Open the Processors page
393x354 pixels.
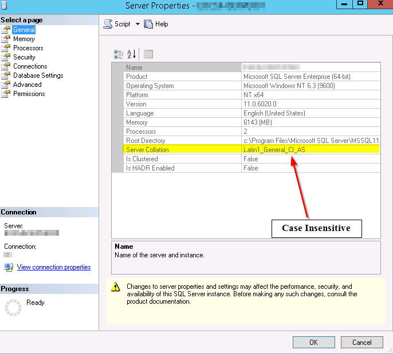point(28,48)
